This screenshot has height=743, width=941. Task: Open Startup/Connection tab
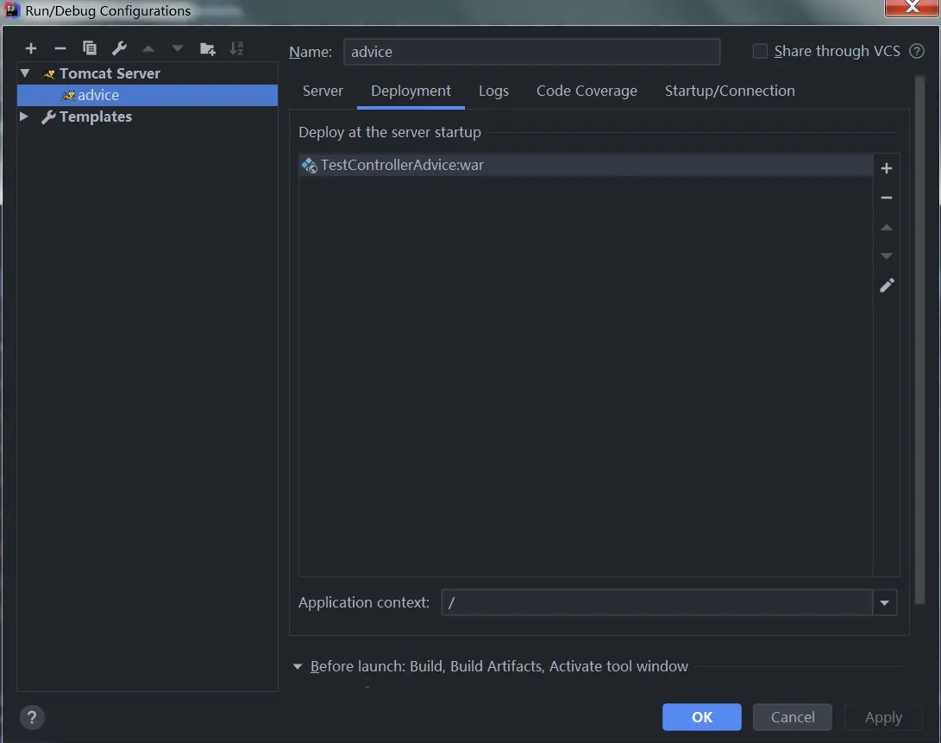[x=729, y=91]
